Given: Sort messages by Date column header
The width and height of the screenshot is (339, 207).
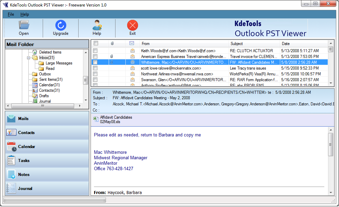Looking at the screenshot, I should [304, 43].
